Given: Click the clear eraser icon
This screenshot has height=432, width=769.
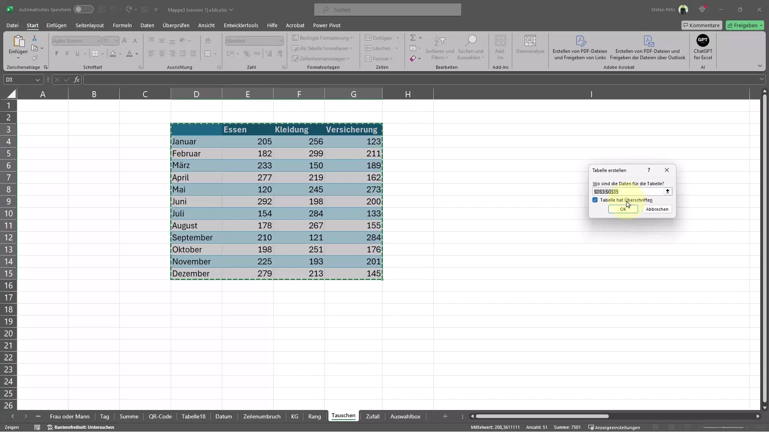Looking at the screenshot, I should (413, 58).
